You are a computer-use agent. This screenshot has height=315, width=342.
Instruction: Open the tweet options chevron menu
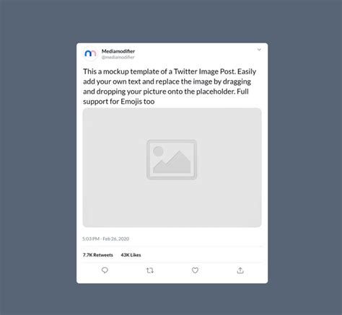coord(259,50)
